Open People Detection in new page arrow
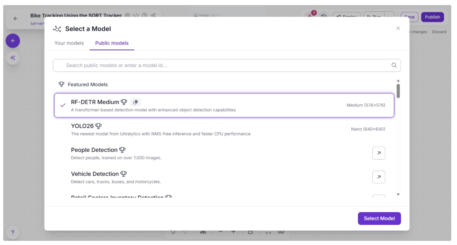Viewport: 457px width, 245px height. [x=379, y=153]
